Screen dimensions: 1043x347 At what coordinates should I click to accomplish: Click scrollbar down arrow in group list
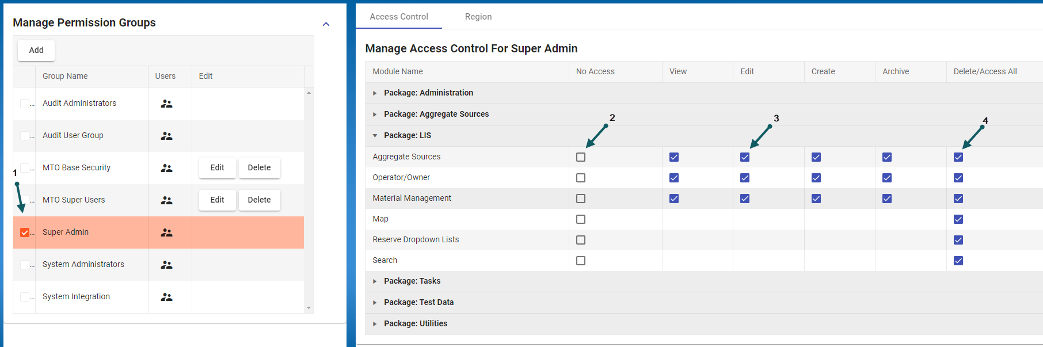[x=309, y=308]
